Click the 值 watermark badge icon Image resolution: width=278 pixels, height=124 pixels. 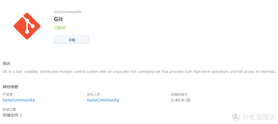click(x=236, y=117)
